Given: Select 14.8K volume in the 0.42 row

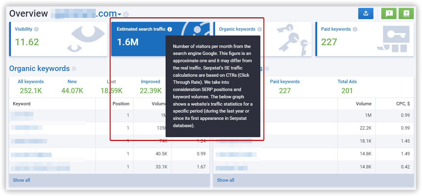Looking at the screenshot, I should pyautogui.click(x=365, y=167).
